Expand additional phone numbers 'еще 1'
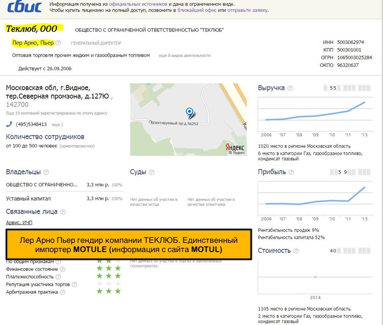The height and width of the screenshot is (325, 383). point(57,124)
